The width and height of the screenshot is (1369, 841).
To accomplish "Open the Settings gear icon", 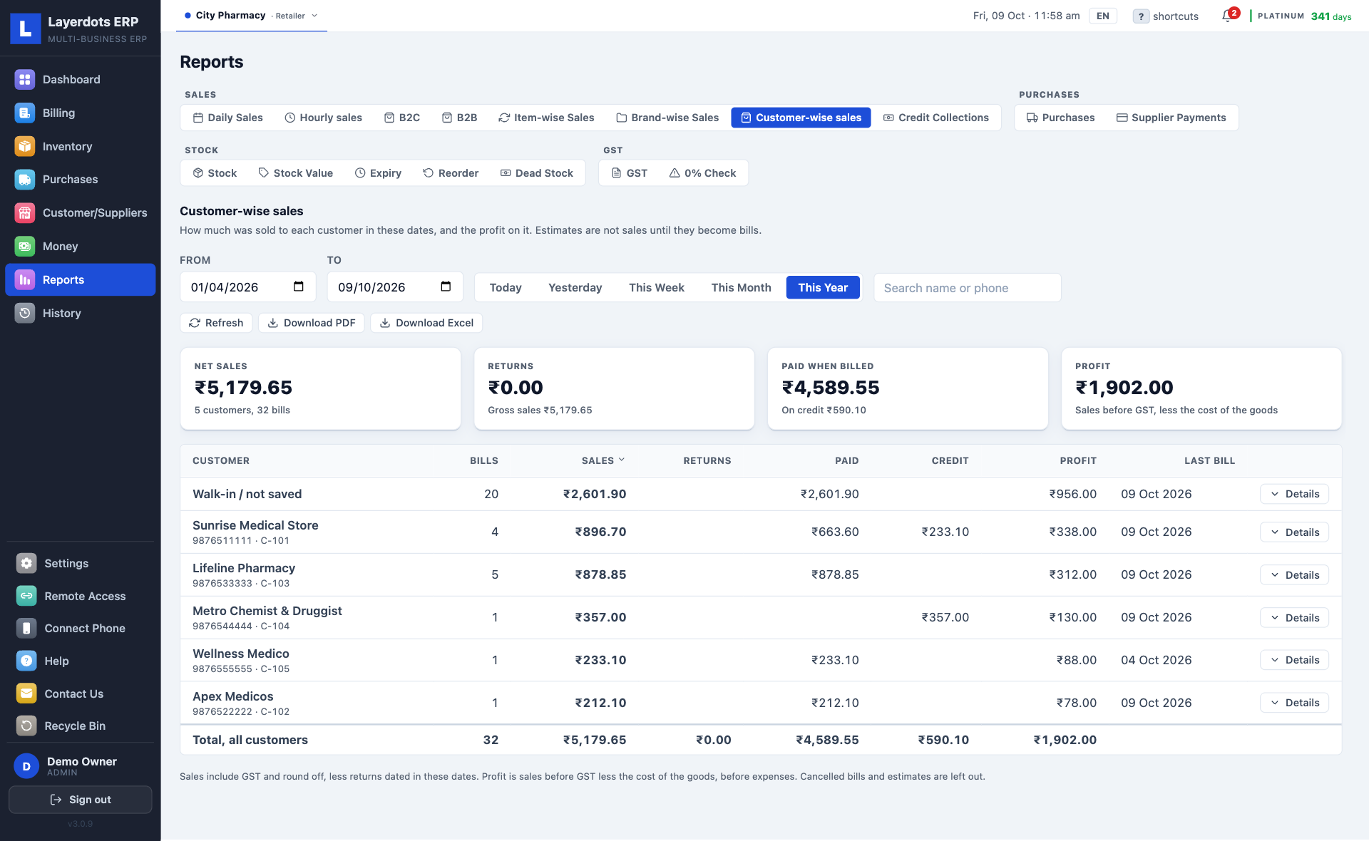I will (26, 563).
